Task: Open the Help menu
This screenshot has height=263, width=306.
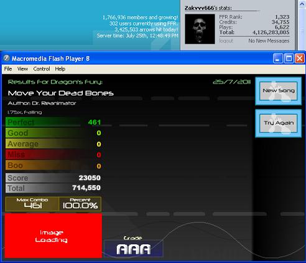Action: (60, 69)
